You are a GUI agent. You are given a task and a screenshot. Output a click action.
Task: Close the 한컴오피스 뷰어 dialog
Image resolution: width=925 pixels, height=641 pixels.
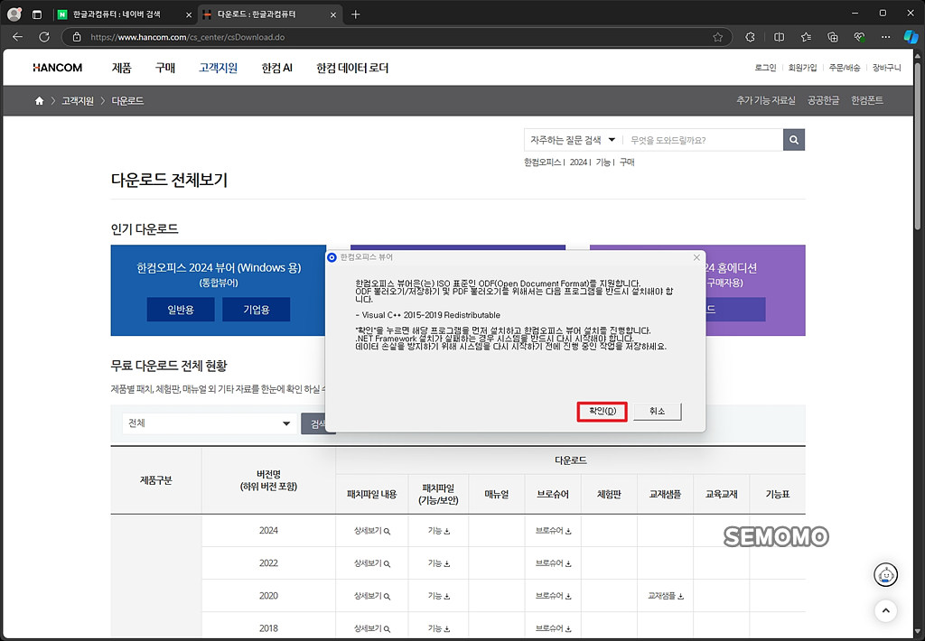point(696,257)
